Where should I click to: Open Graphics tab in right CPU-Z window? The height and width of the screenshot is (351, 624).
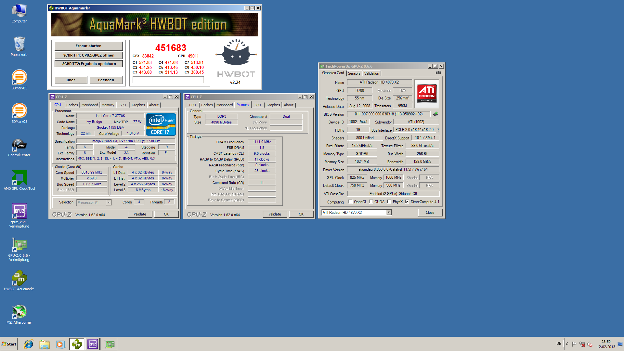pos(273,105)
